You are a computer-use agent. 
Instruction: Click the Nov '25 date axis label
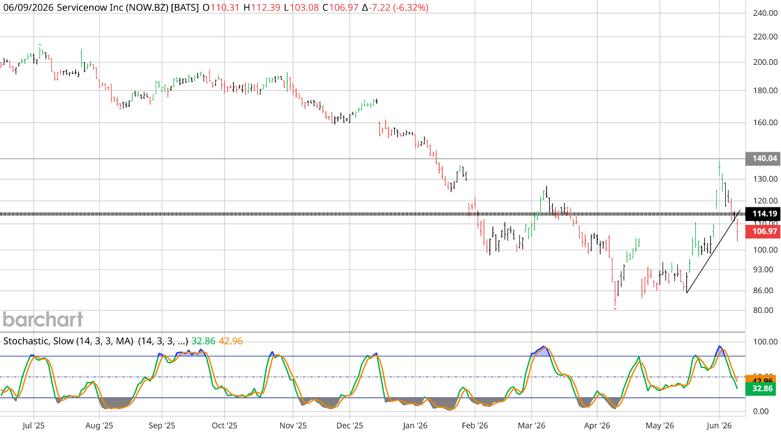293,425
